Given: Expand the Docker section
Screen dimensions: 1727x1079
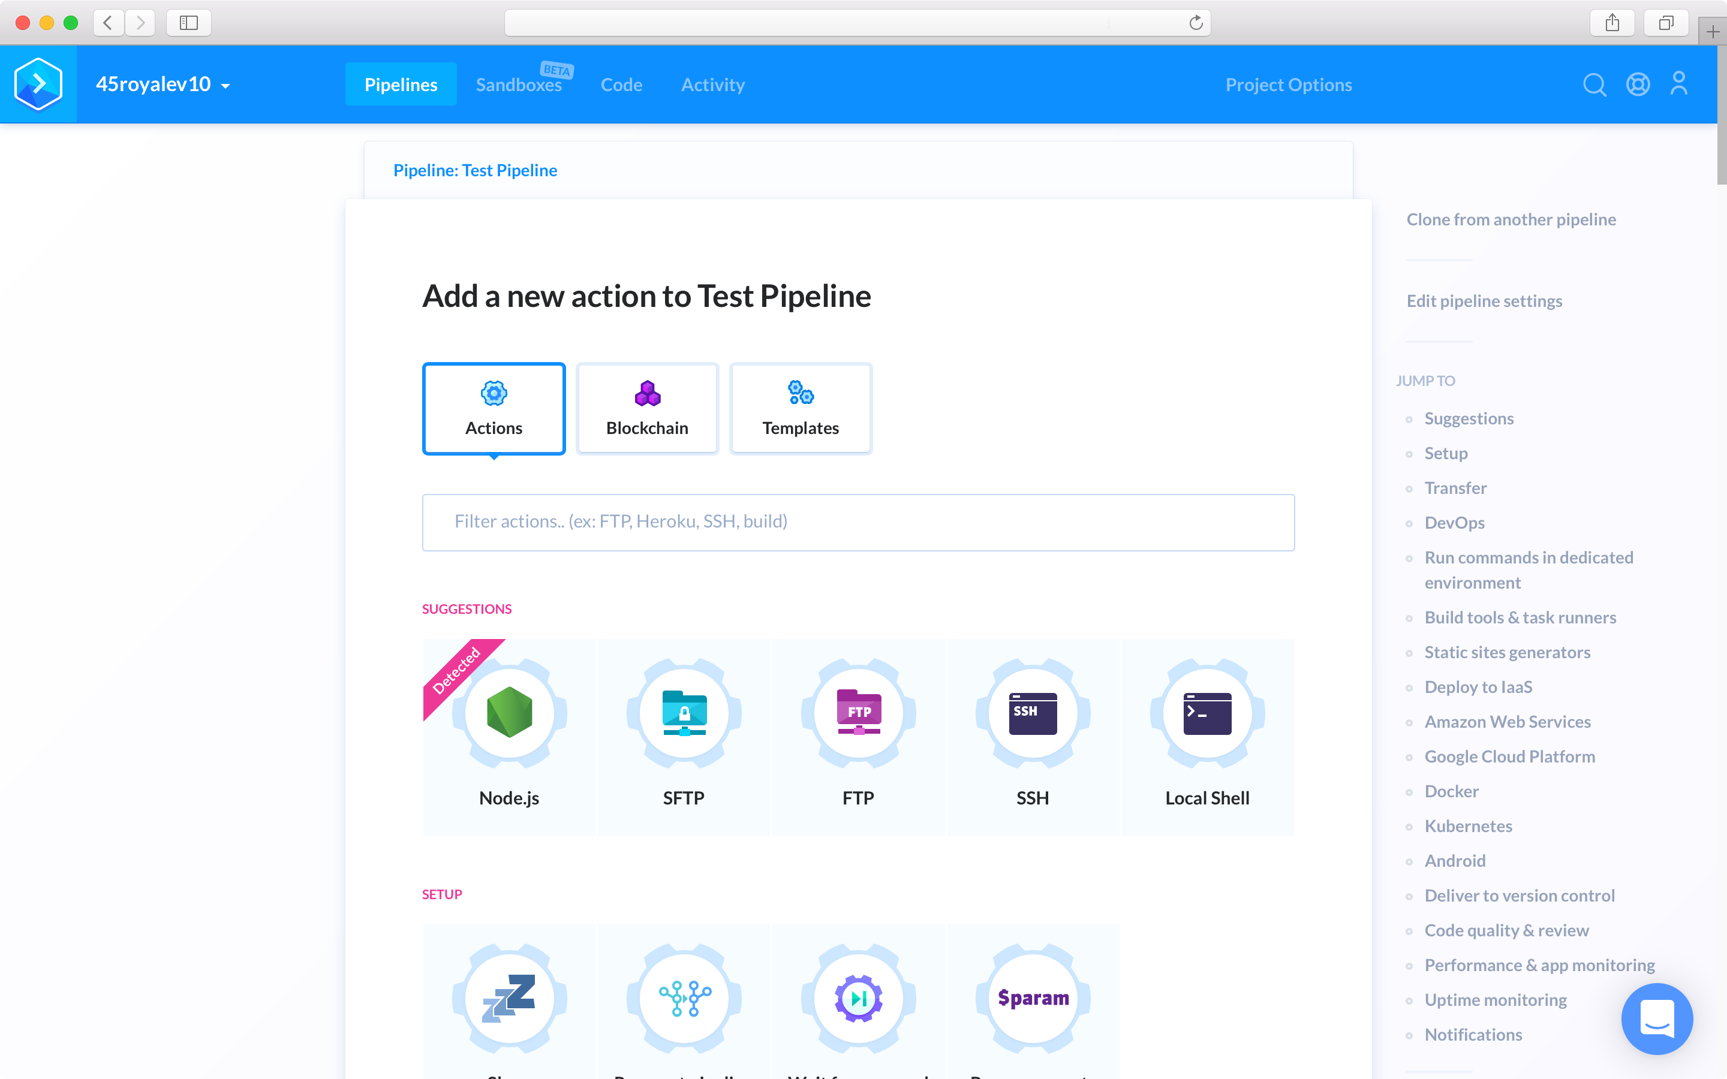Looking at the screenshot, I should (1451, 789).
